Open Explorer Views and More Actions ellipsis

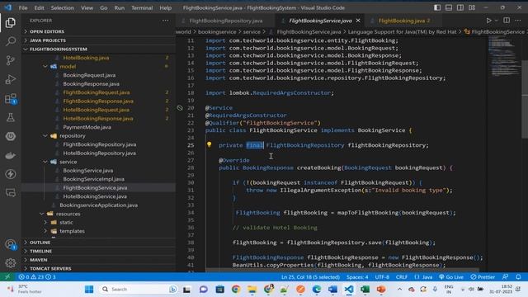(x=165, y=21)
